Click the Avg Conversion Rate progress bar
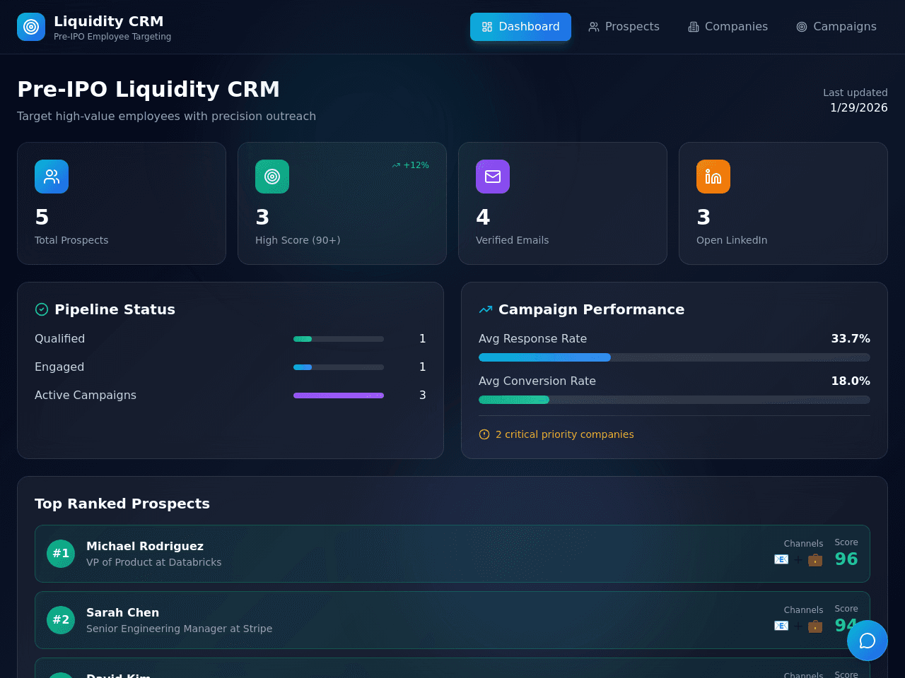The image size is (905, 678). pos(675,400)
